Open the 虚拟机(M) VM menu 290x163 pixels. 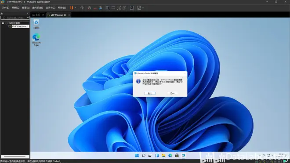[x=37, y=8]
